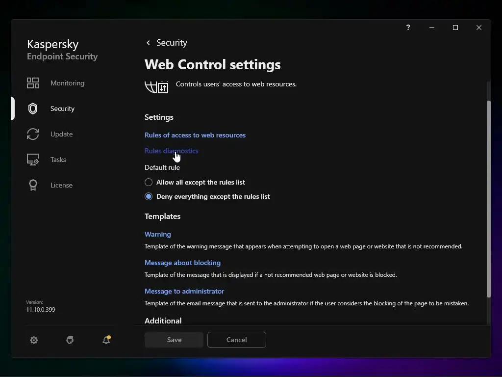Open the Rules diagnostics link
This screenshot has width=502, height=377.
[x=171, y=151]
